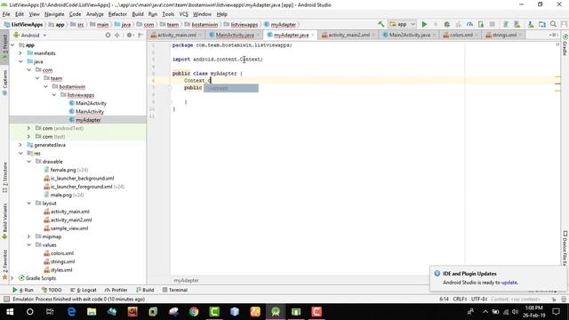The width and height of the screenshot is (569, 320).
Task: Click scroll from source target icon
Action: pyautogui.click(x=108, y=36)
